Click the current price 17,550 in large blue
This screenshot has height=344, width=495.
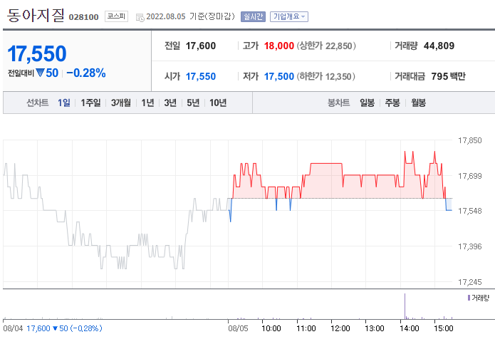click(x=37, y=53)
